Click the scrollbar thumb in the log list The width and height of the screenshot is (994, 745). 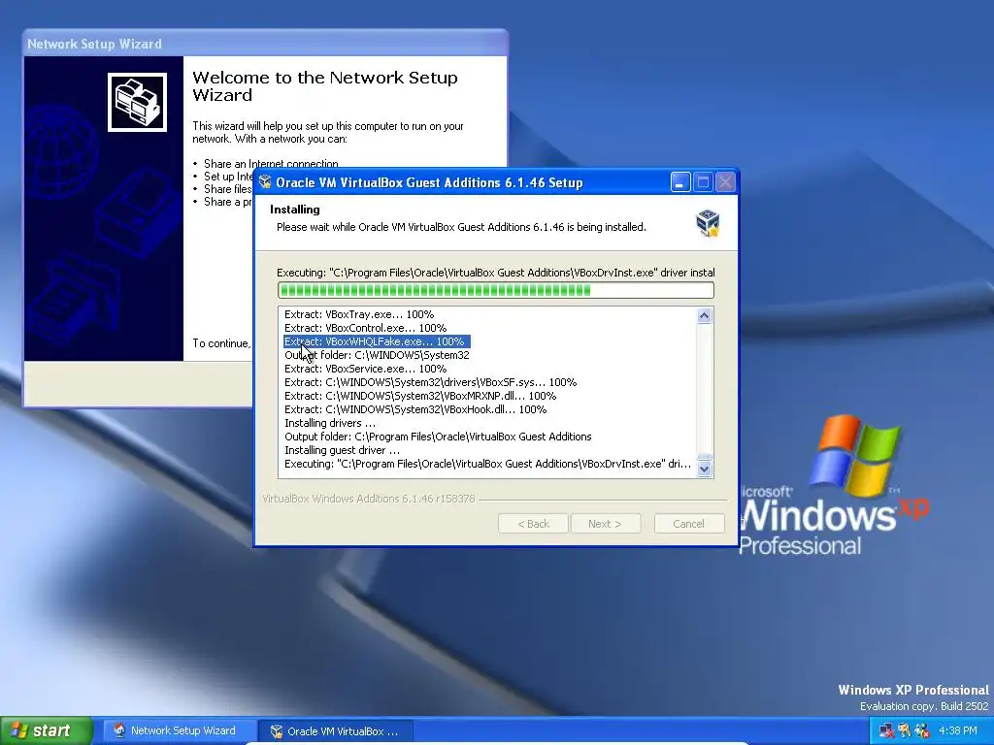point(705,457)
